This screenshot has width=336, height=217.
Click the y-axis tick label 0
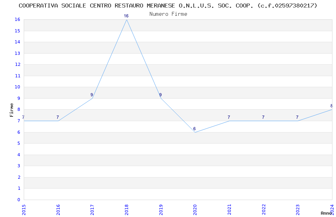pos(19,200)
